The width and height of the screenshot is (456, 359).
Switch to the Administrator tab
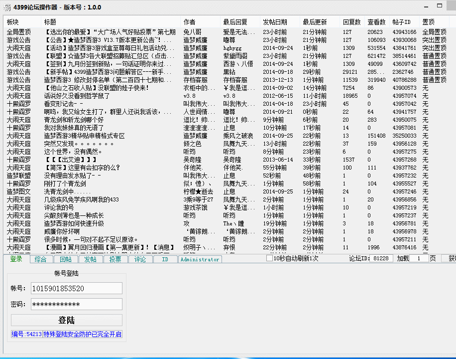click(x=200, y=259)
